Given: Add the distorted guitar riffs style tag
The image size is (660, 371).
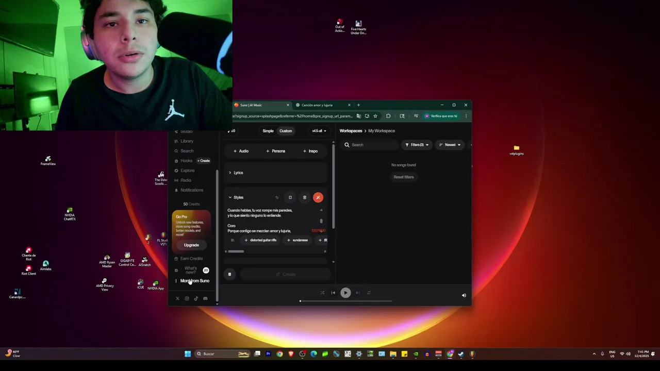Looking at the screenshot, I should (x=260, y=240).
